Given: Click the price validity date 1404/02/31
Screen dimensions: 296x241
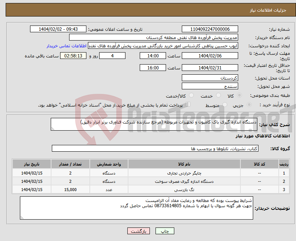Looking at the screenshot, I should click(x=210, y=68).
